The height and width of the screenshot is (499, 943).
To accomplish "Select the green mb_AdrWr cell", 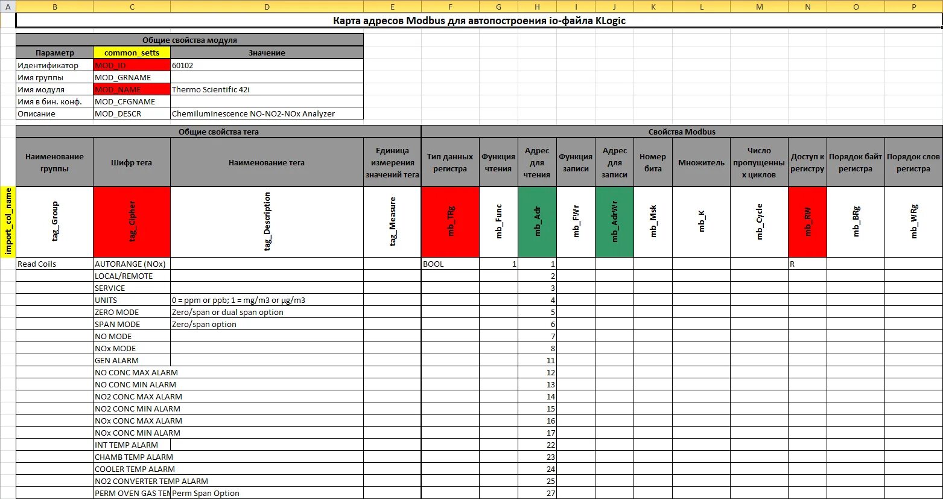I will [615, 222].
